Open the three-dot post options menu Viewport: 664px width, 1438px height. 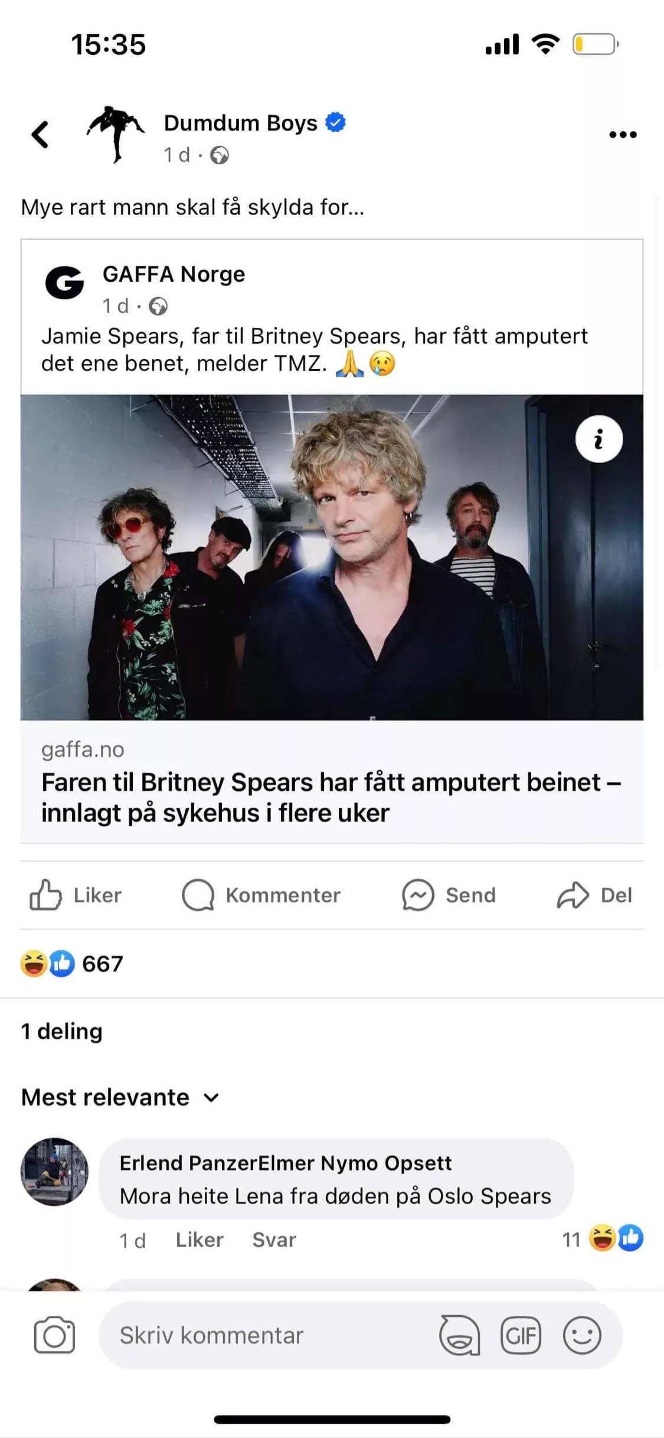pos(623,135)
